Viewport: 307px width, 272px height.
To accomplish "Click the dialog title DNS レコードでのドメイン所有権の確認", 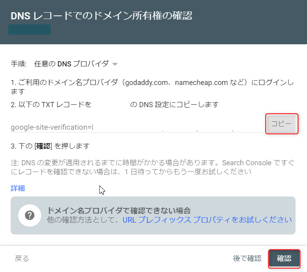I will coord(101,16).
